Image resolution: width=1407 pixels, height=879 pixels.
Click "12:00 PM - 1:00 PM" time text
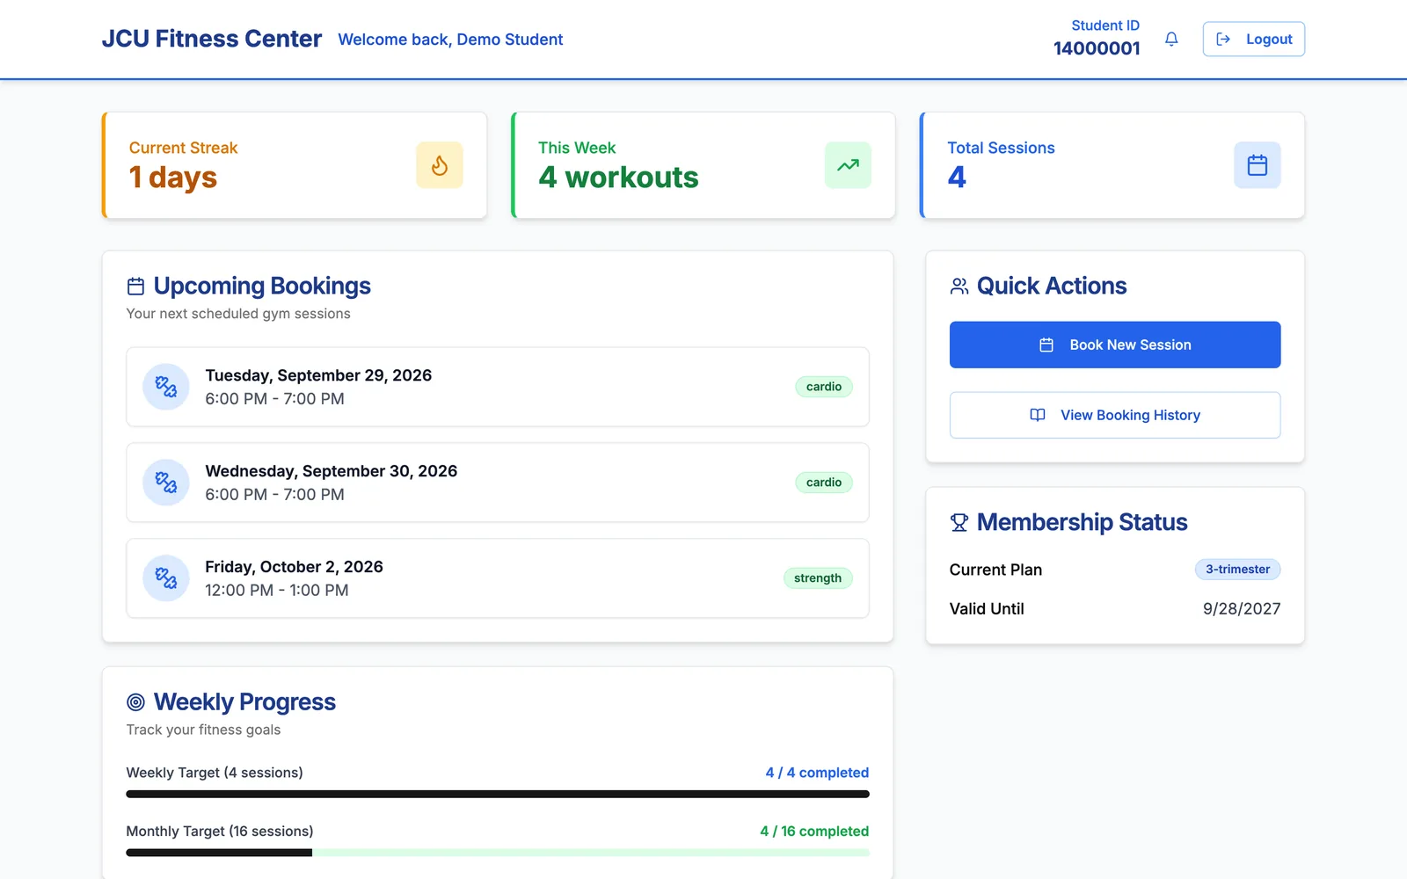tap(277, 591)
